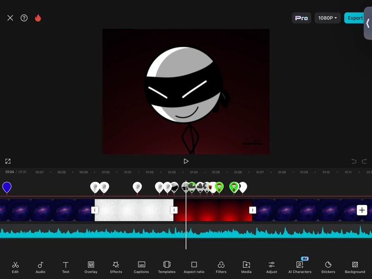Open the Captions tool

[x=141, y=267]
